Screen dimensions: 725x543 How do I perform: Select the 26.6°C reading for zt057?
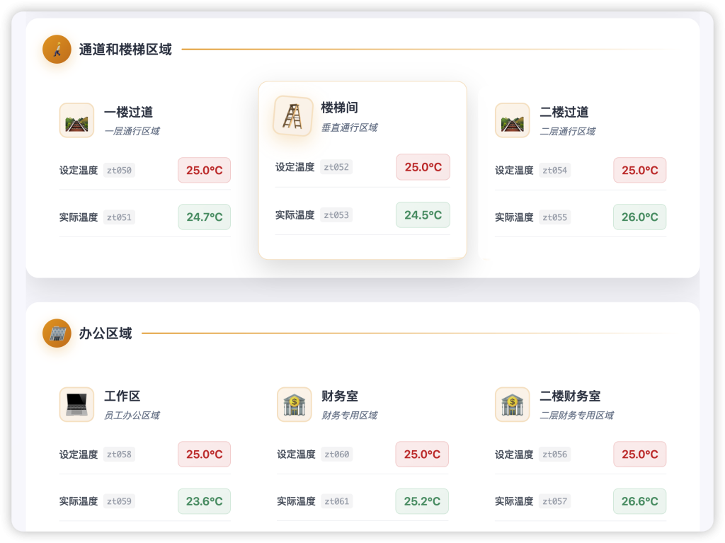pos(639,501)
